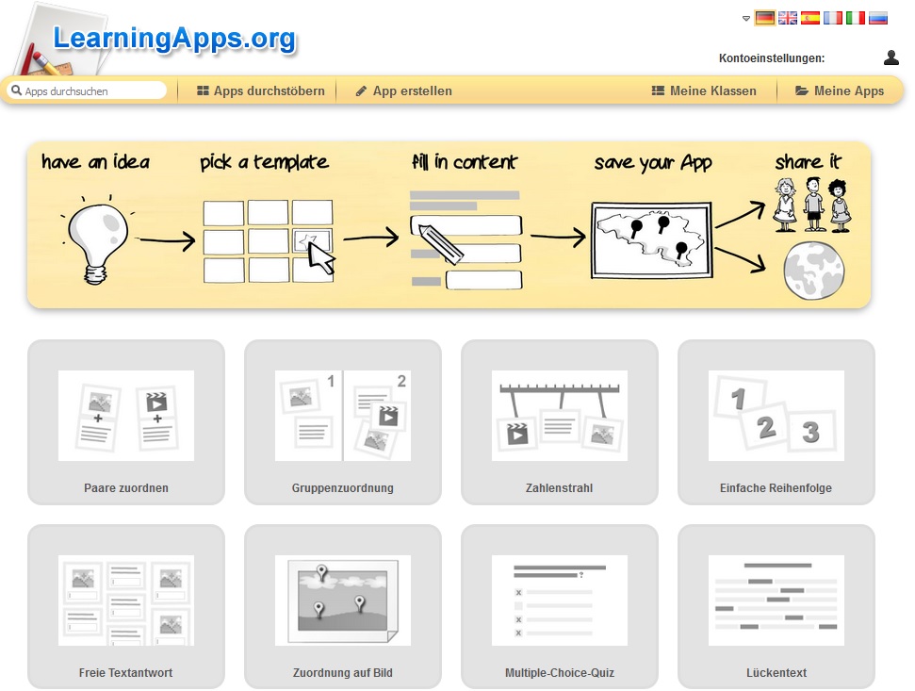
Task: Select the German flag language icon
Action: [764, 18]
